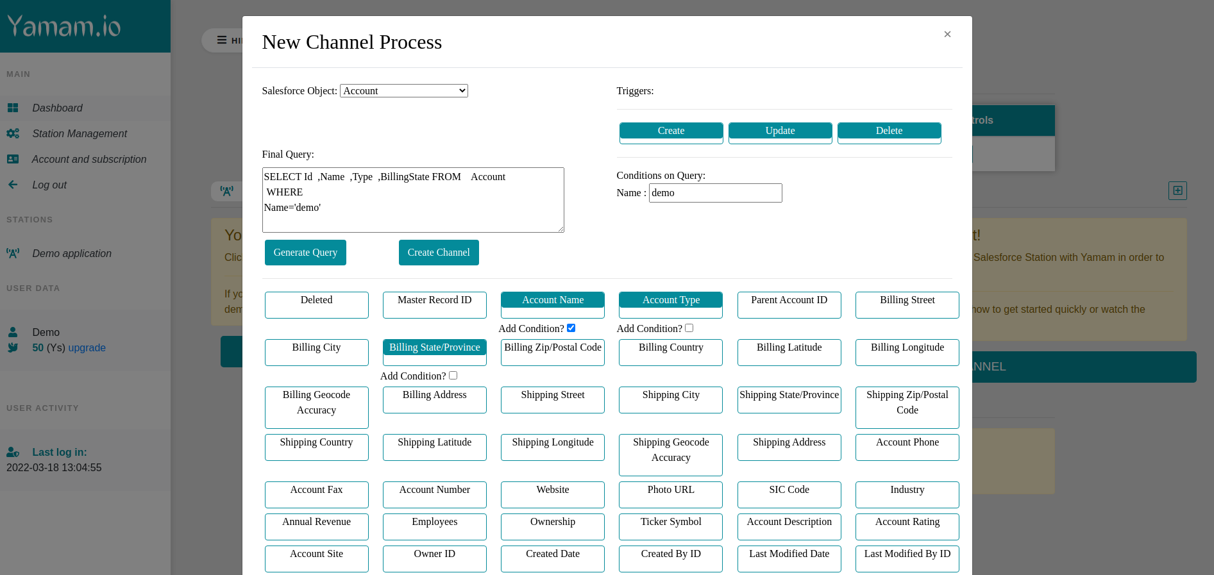Deselect the Account Type field
The image size is (1214, 575).
[671, 304]
